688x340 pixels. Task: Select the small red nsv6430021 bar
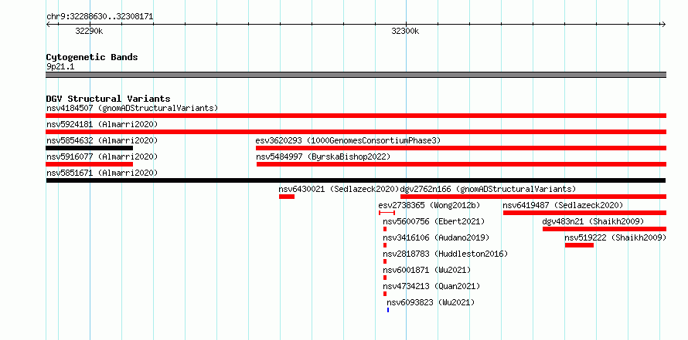[x=287, y=197]
